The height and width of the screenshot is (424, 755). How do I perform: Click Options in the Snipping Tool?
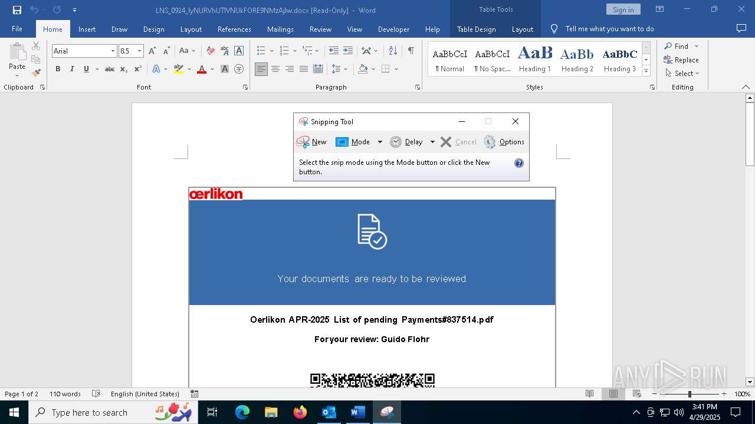(x=504, y=142)
